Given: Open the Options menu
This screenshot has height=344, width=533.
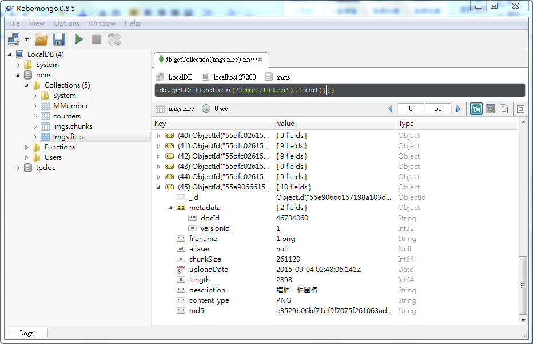Looking at the screenshot, I should point(66,23).
